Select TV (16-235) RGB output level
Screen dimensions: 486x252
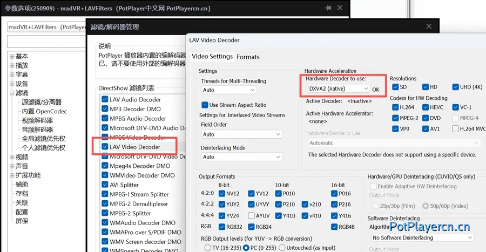pyautogui.click(x=208, y=248)
